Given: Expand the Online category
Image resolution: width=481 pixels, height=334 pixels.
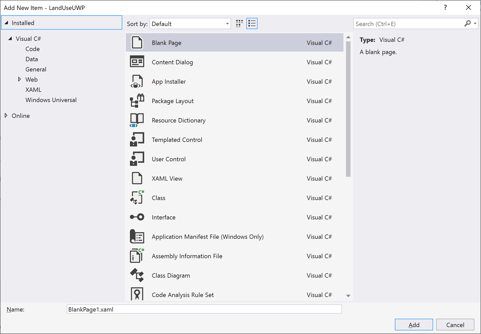Looking at the screenshot, I should (x=6, y=116).
